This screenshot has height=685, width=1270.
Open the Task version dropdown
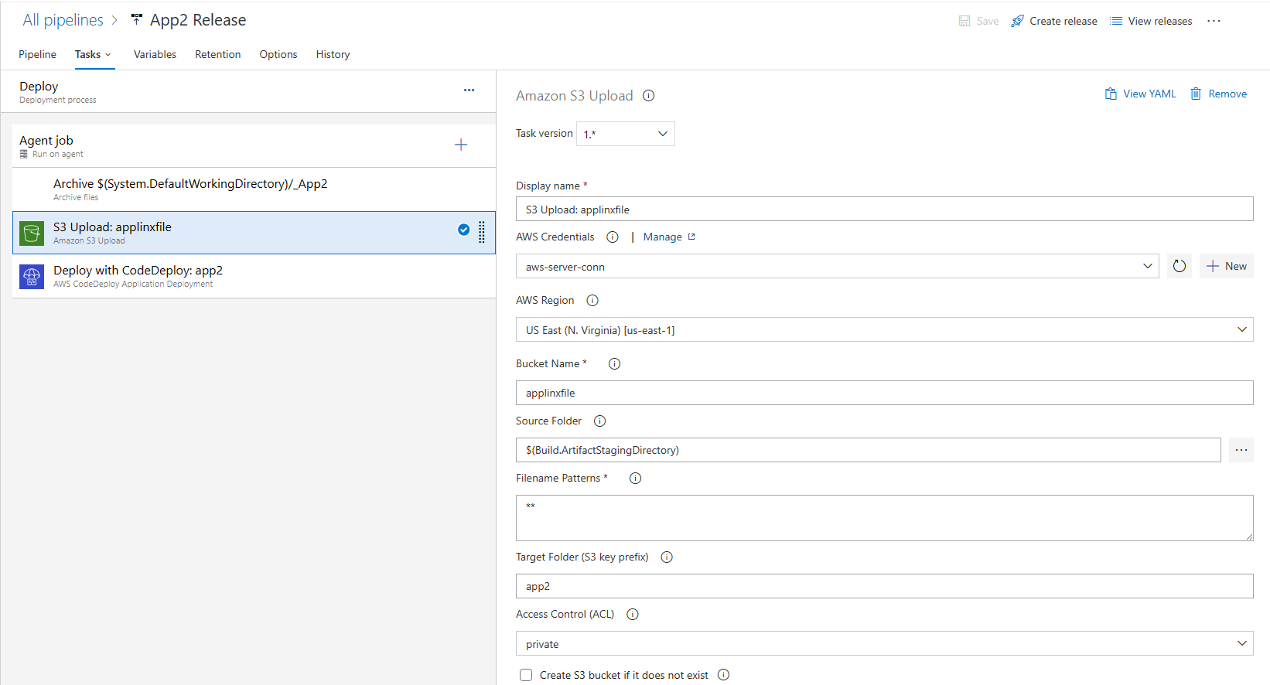tap(626, 134)
